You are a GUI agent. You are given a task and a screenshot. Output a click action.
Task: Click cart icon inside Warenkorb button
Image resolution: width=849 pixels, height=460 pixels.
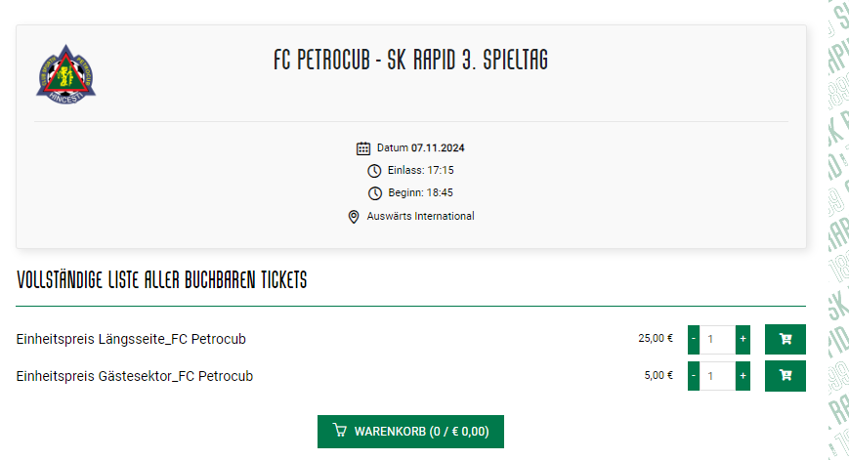coord(339,431)
